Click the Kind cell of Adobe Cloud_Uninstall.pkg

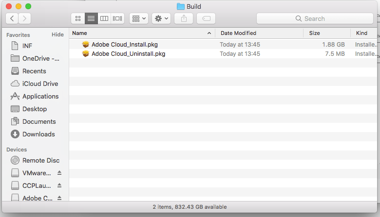pyautogui.click(x=366, y=54)
